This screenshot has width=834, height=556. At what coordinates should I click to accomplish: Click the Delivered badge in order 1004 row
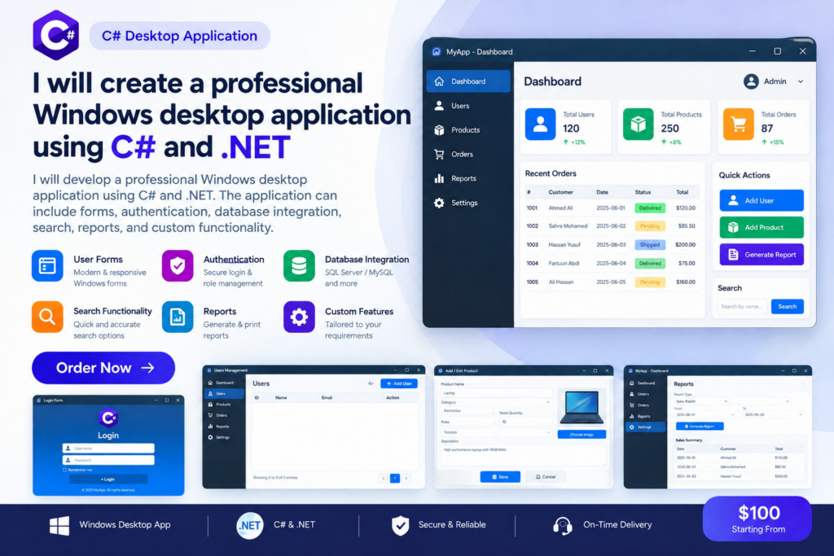(650, 263)
